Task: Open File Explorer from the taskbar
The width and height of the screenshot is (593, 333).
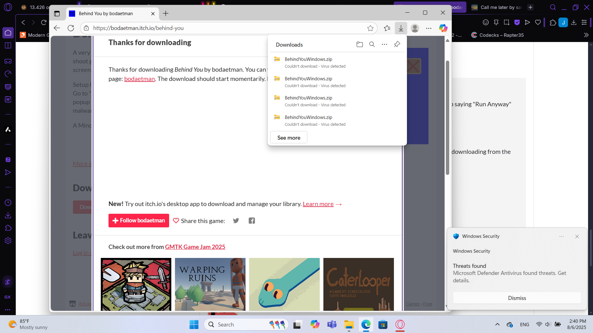Action: click(x=349, y=324)
